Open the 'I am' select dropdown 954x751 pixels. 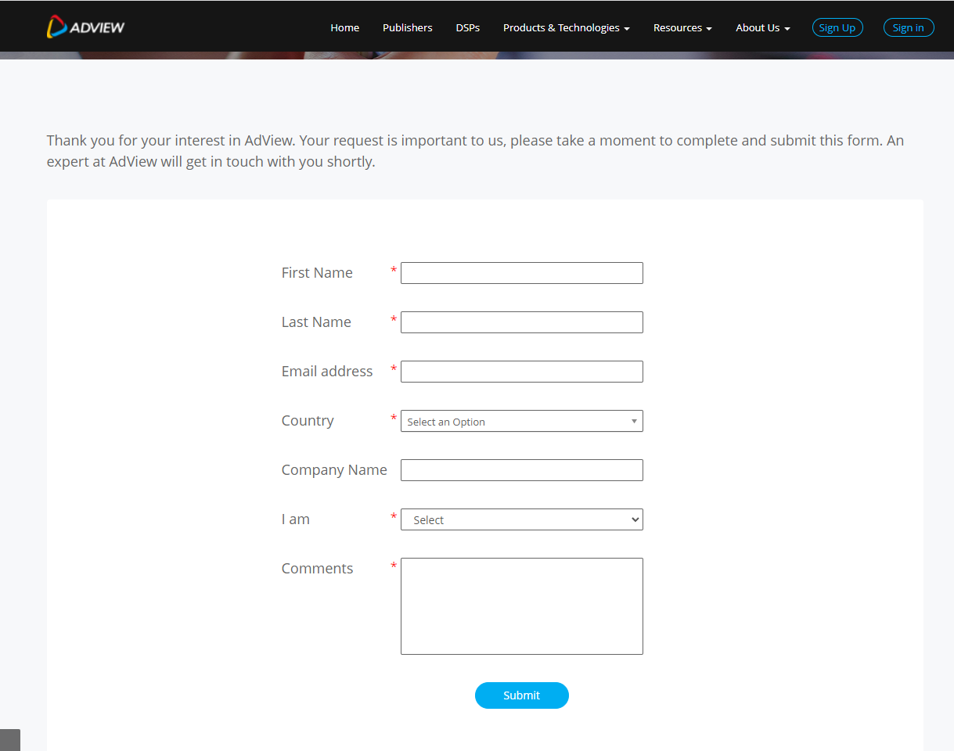pyautogui.click(x=517, y=519)
